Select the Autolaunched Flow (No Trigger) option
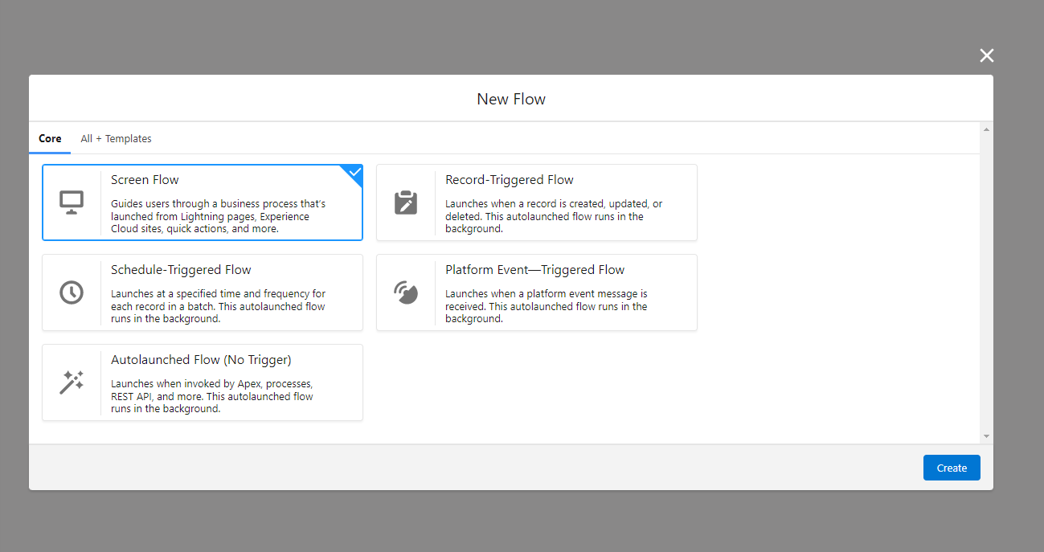Viewport: 1044px width, 552px height. pyautogui.click(x=202, y=382)
